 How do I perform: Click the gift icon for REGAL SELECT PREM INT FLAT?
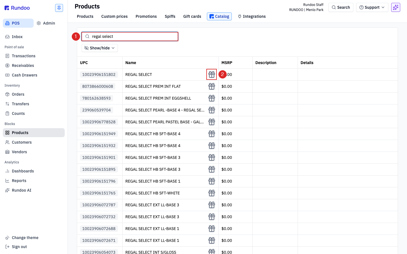[x=212, y=86]
